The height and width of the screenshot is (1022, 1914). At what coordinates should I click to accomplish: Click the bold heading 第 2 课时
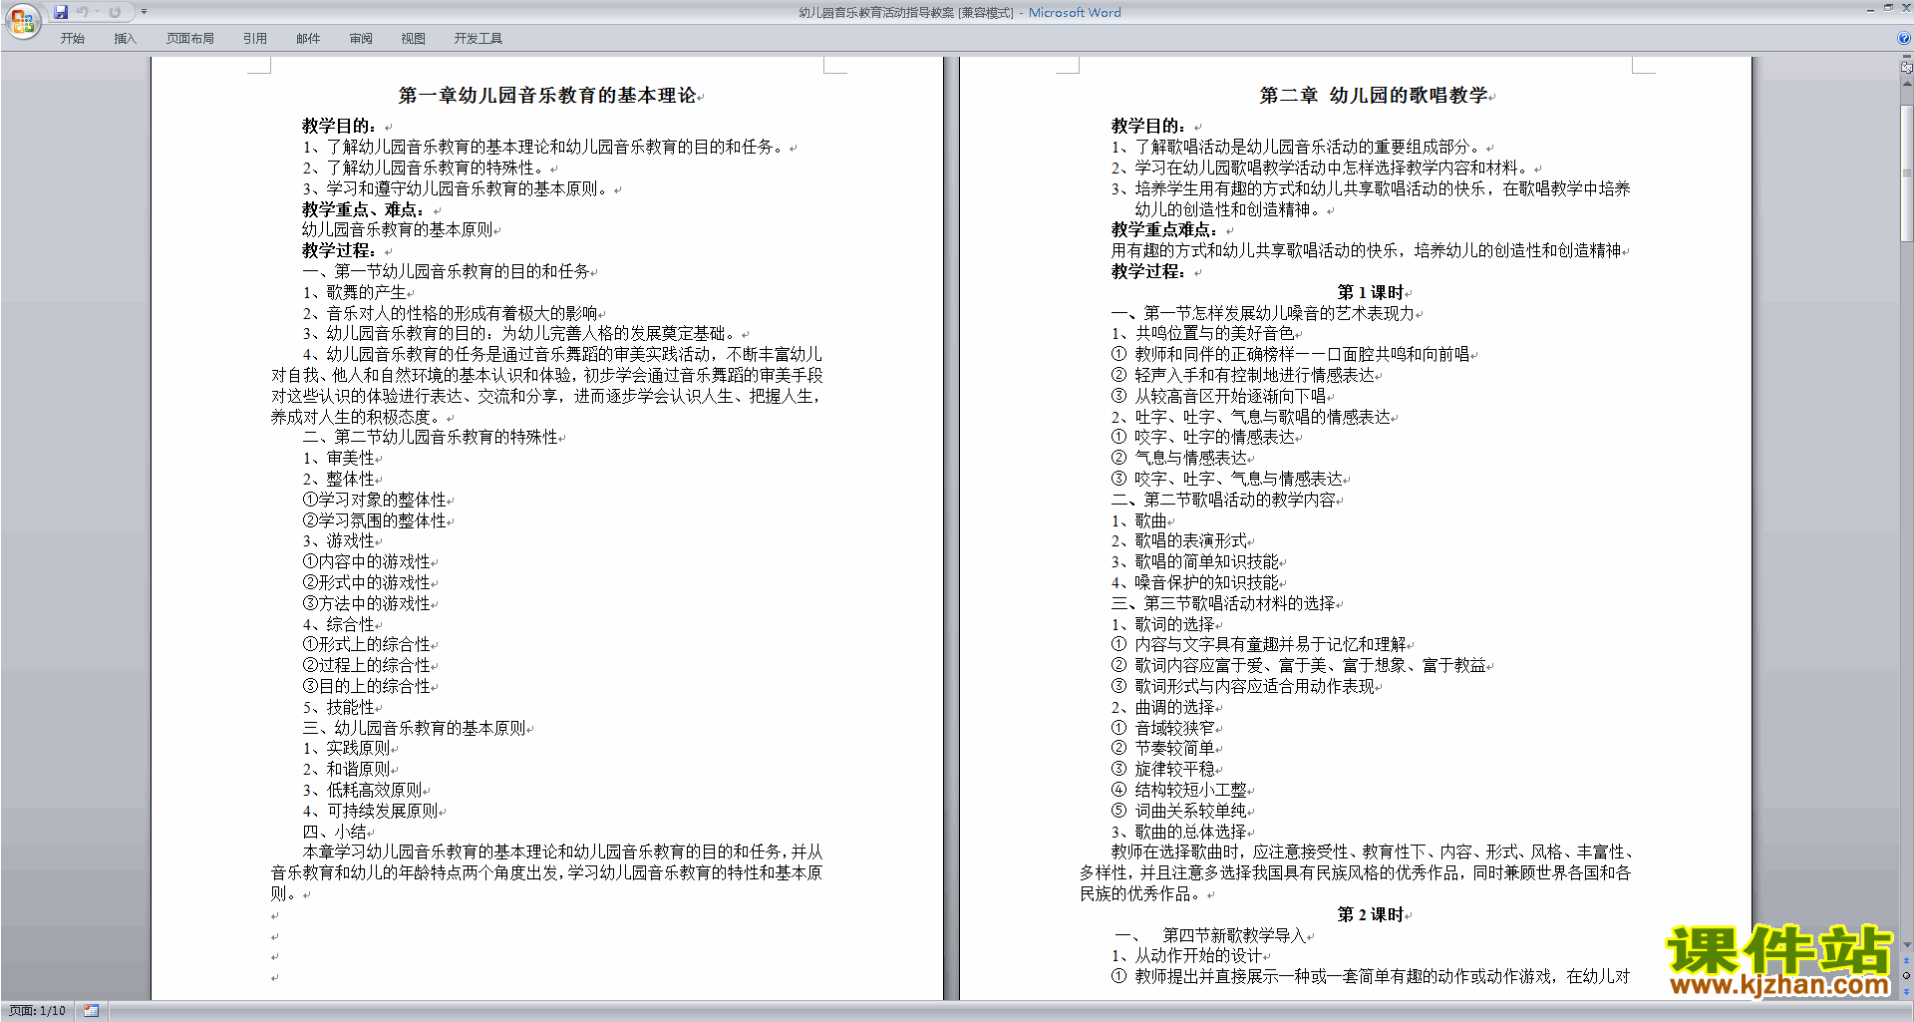click(x=1371, y=914)
